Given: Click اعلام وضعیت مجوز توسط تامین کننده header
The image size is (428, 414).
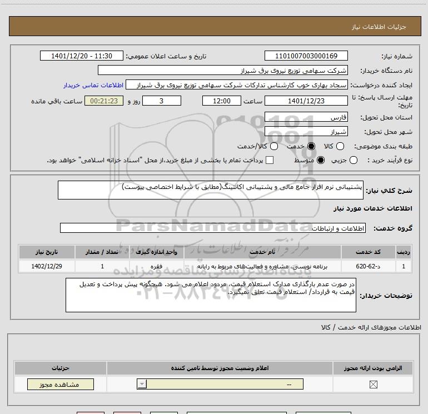Looking at the screenshot, I should (220, 368).
